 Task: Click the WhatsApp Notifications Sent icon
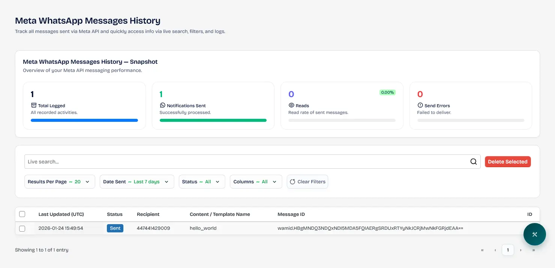pyautogui.click(x=162, y=105)
